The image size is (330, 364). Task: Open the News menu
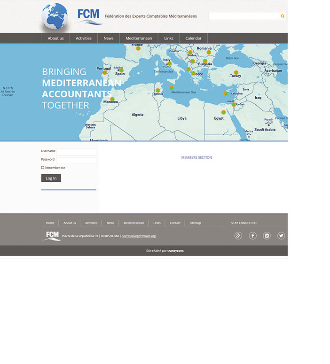coord(109,39)
